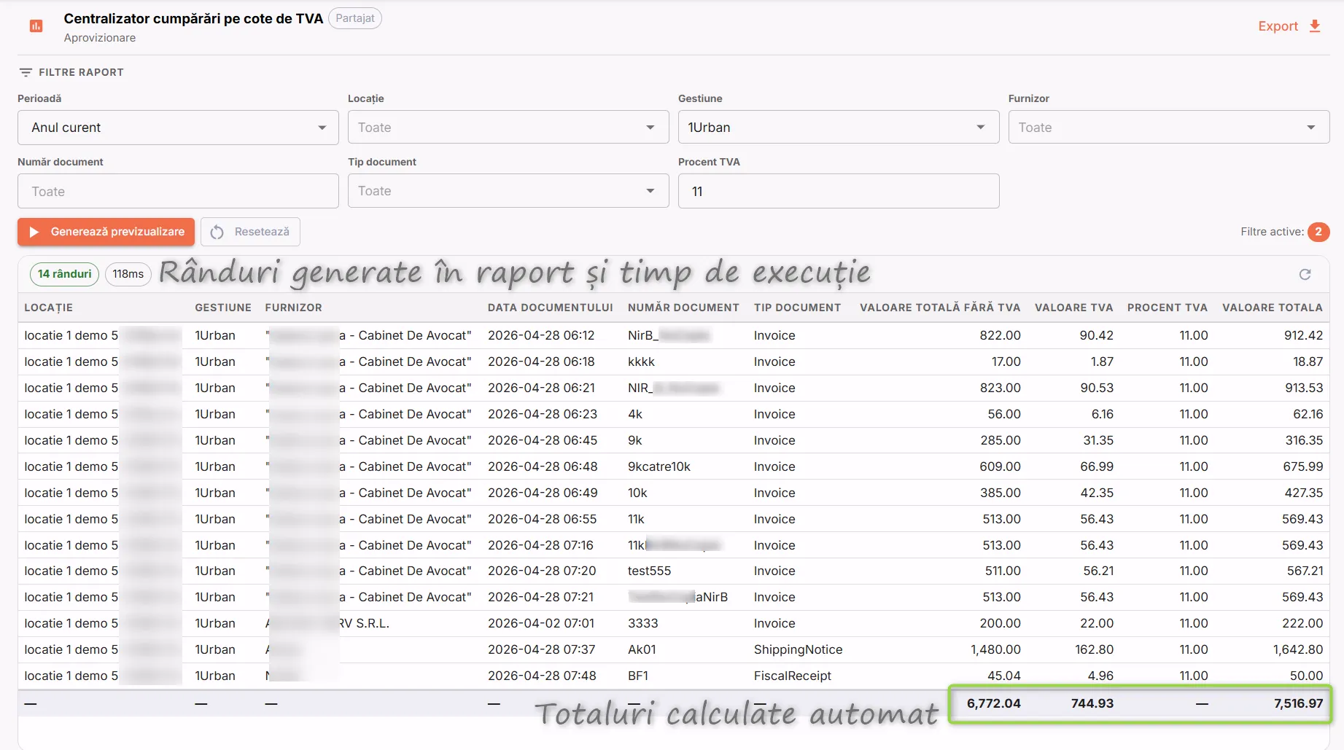This screenshot has height=750, width=1344.
Task: Click the Filtre active count badge 2
Action: point(1318,232)
